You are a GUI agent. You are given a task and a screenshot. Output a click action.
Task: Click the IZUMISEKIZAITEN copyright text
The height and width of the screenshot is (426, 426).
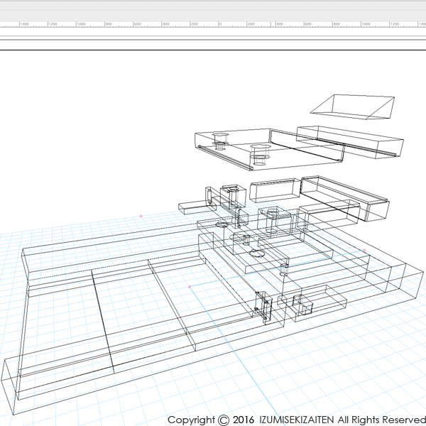tap(297, 419)
